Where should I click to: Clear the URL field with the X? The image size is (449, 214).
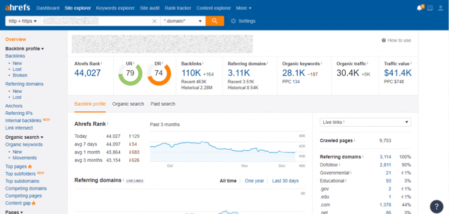coord(154,21)
